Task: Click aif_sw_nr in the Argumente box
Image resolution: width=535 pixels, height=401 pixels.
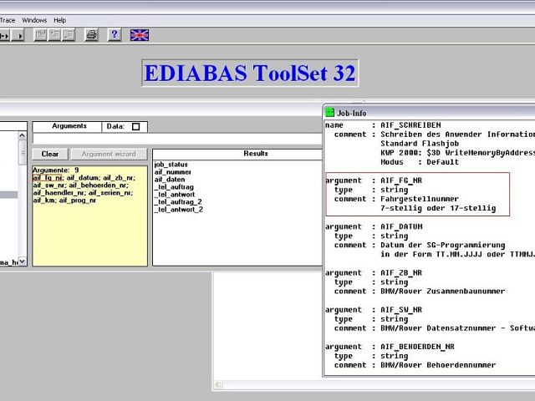Action: (49, 185)
